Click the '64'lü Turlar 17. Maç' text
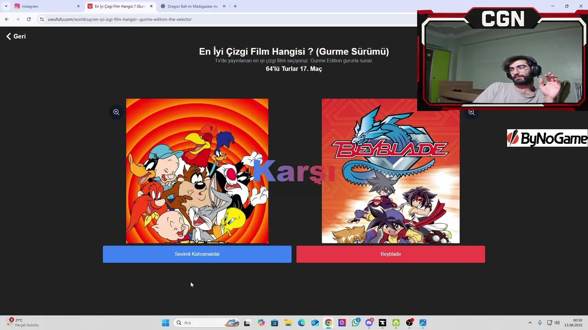The height and width of the screenshot is (330, 588). (294, 69)
